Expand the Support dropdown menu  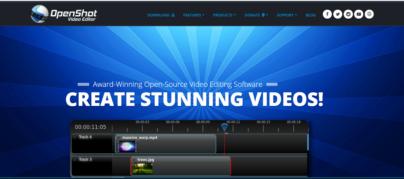tap(287, 15)
